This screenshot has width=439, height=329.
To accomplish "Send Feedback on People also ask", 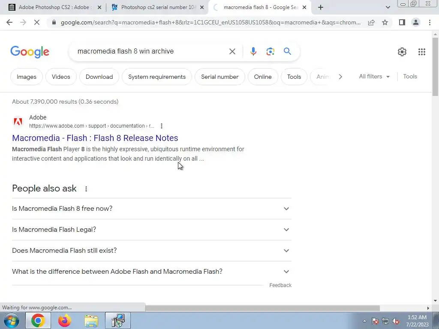I will [280, 285].
